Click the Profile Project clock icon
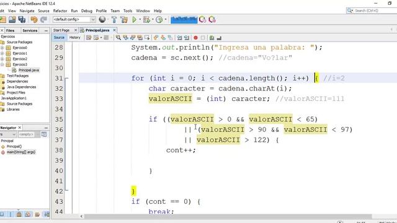397x223 pixels. [159, 19]
